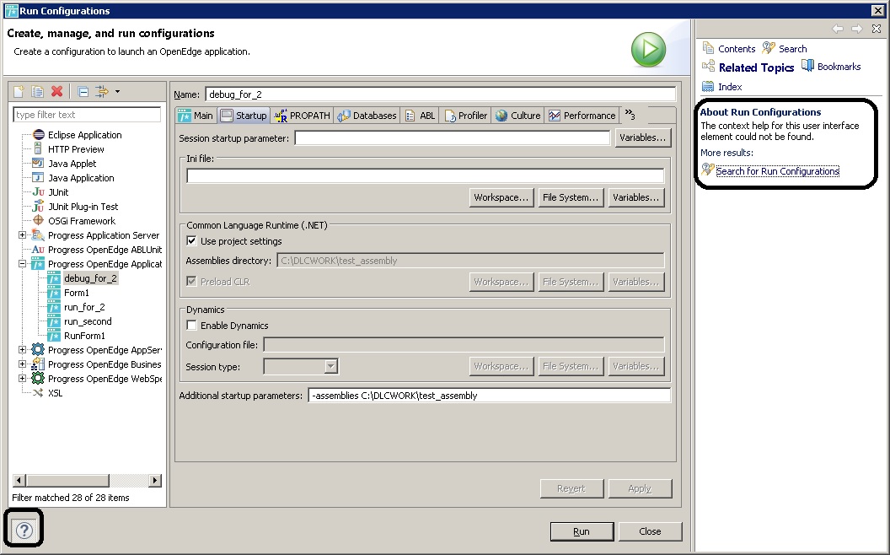Screen dimensions: 890x555
Task: Select JUnit configuration type
Action: 58,192
